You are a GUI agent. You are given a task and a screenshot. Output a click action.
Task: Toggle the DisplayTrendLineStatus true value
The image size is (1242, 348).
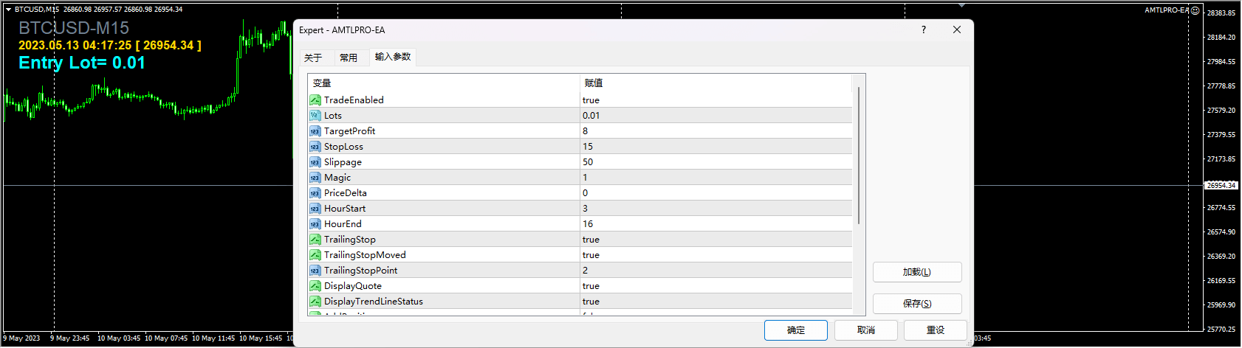click(591, 302)
